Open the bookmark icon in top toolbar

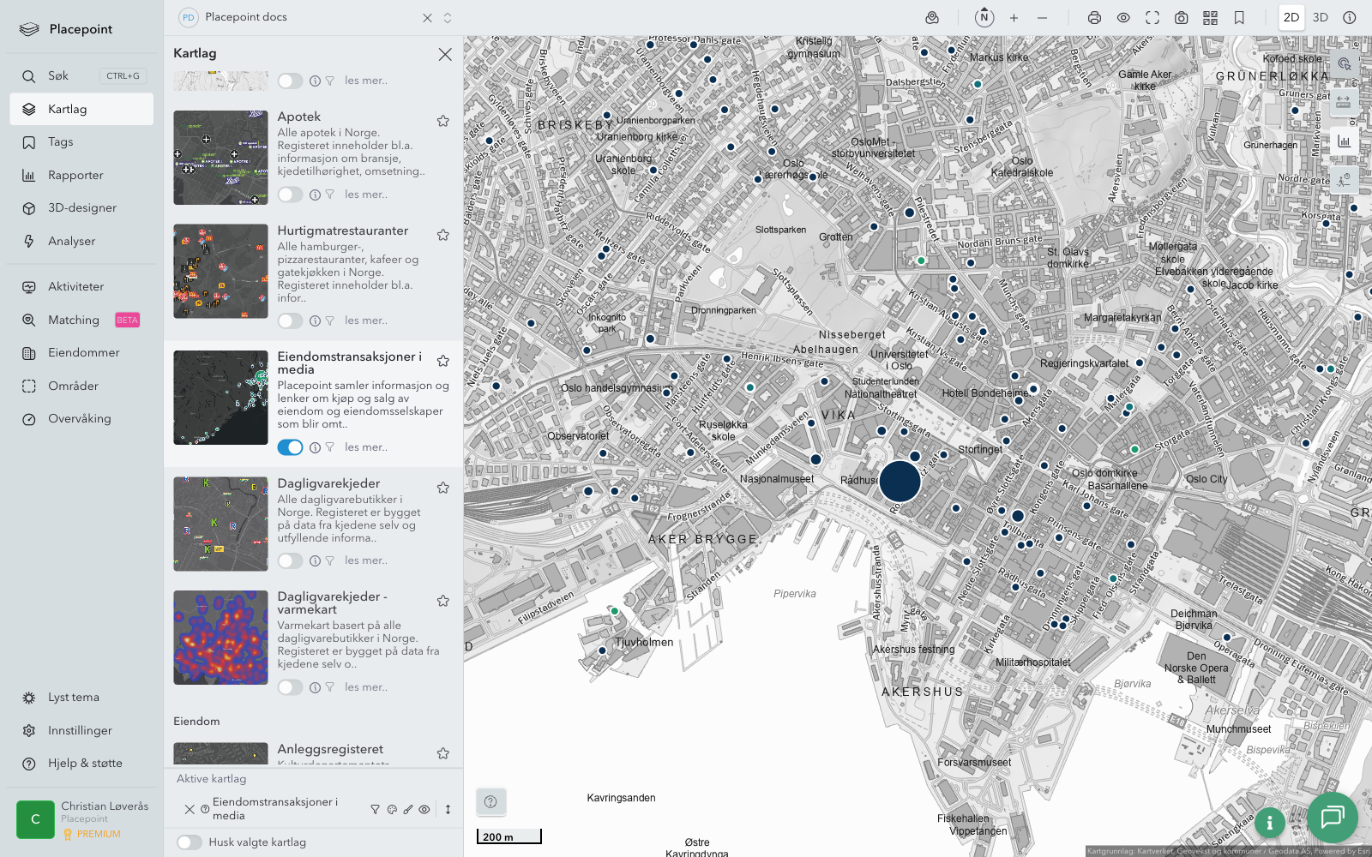1239,18
